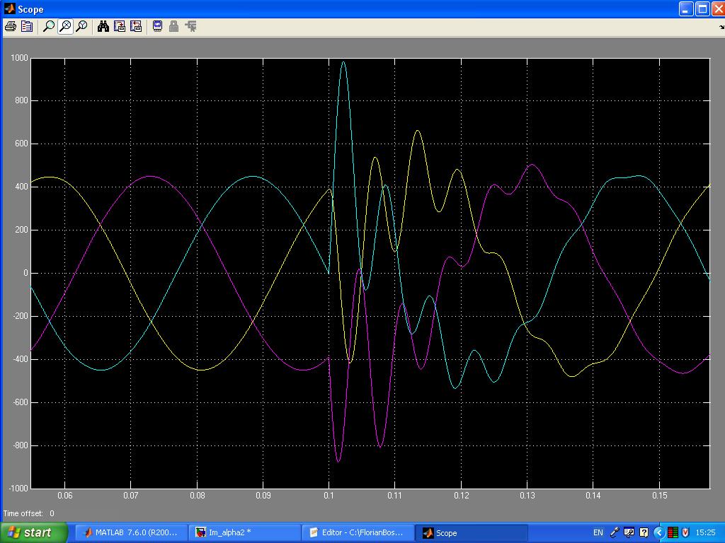Image resolution: width=725 pixels, height=543 pixels.
Task: Click the signal selection icon
Action: (x=190, y=26)
